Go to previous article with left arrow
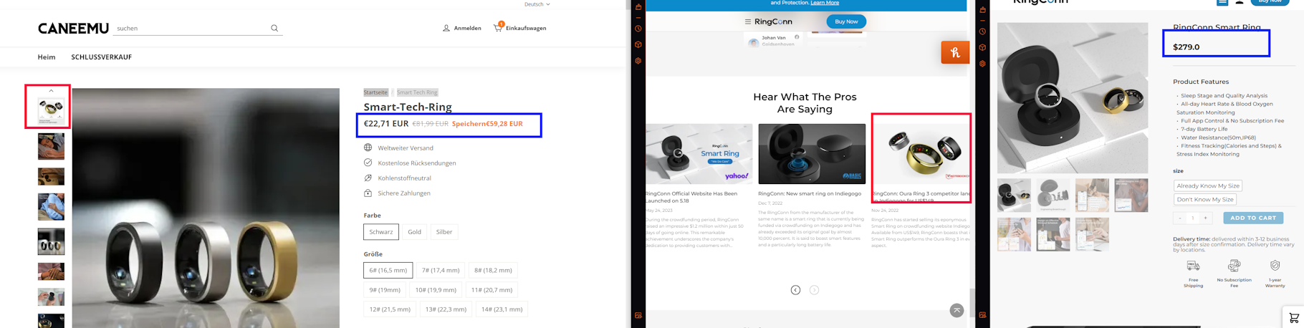 pos(795,290)
